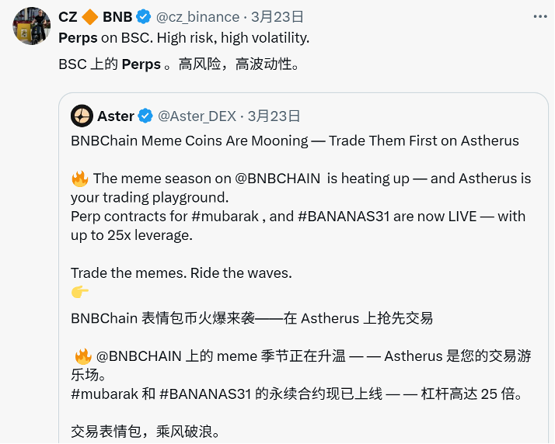Click the #mubarak hashtag in English text

coord(225,217)
